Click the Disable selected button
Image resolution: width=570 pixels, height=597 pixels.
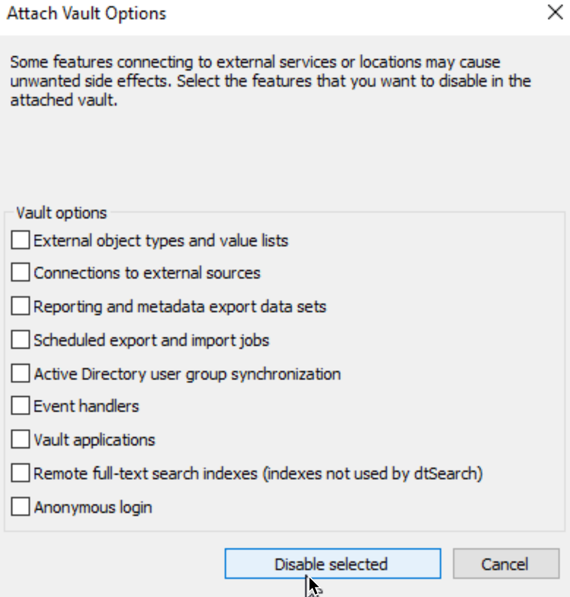pyautogui.click(x=333, y=564)
